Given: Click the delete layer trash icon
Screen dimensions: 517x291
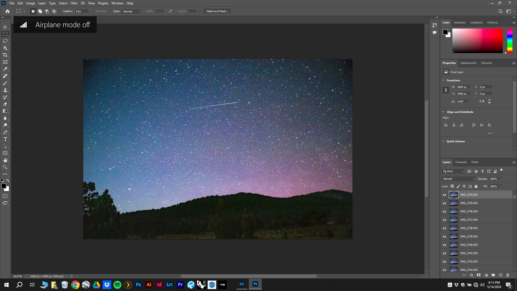Looking at the screenshot, I should pyautogui.click(x=508, y=275).
